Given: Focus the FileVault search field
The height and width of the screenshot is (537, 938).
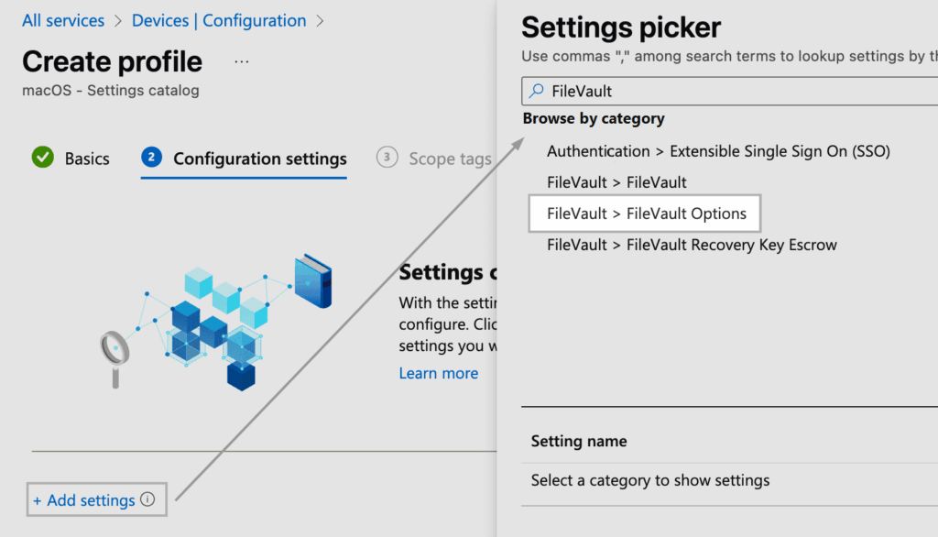Looking at the screenshot, I should (733, 91).
